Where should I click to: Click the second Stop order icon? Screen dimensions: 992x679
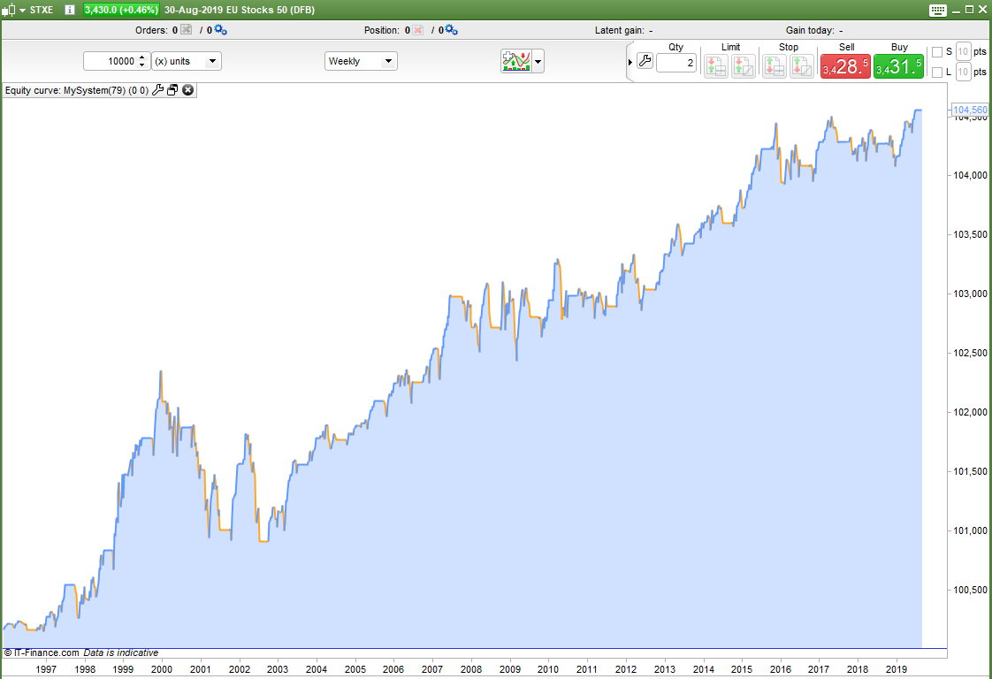pyautogui.click(x=802, y=65)
